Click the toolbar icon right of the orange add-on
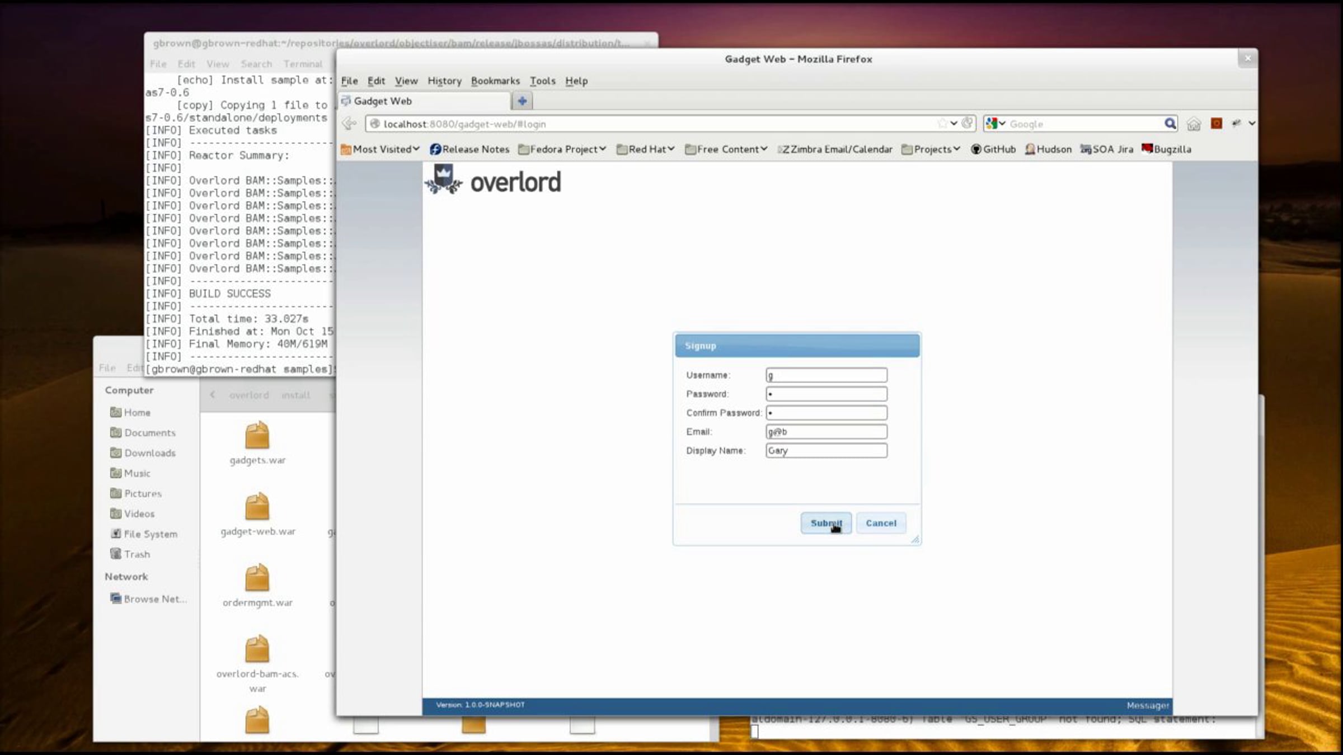The image size is (1343, 755). pos(1236,124)
